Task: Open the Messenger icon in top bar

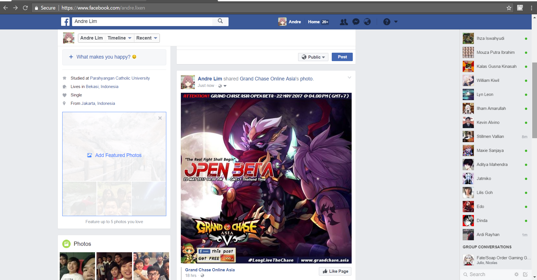Action: point(356,22)
